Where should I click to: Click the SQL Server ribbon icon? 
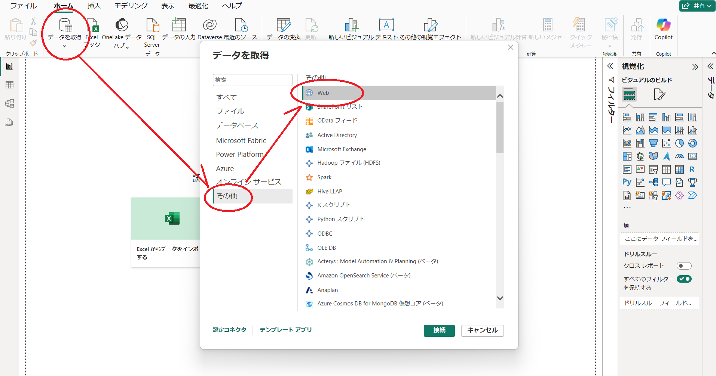click(x=152, y=25)
